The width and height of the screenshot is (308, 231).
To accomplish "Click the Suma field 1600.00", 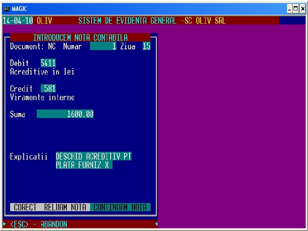I will point(65,114).
